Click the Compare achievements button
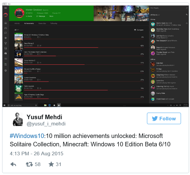Screen dimensions: 190x175 [139, 30]
